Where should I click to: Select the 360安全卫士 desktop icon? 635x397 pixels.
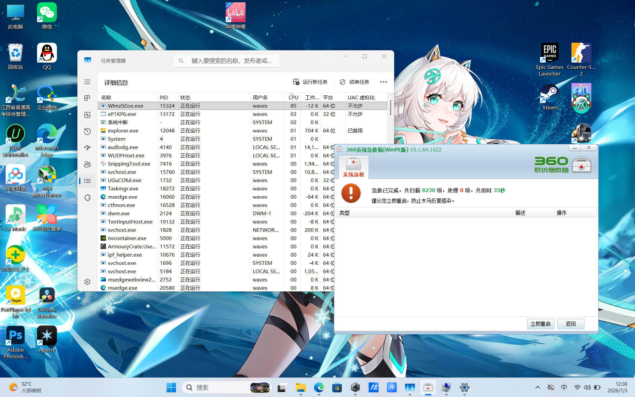16,259
